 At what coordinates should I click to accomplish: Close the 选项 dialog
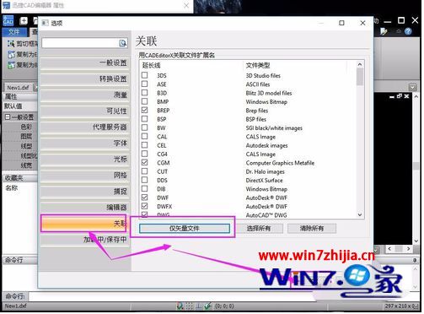click(x=362, y=23)
